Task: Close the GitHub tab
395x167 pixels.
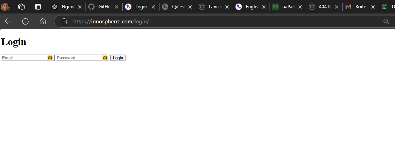Action: pos(116,7)
